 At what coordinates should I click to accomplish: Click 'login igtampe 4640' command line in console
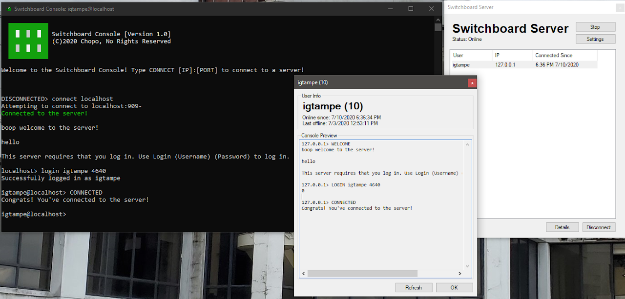pos(54,171)
